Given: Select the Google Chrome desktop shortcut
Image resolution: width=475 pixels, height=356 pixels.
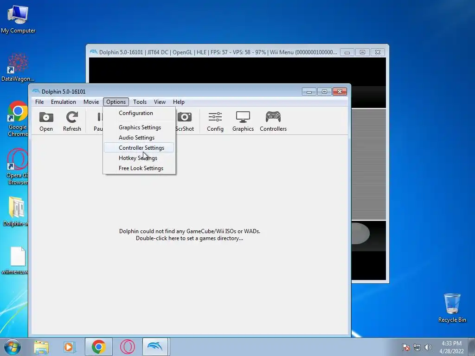Looking at the screenshot, I should point(18,119).
